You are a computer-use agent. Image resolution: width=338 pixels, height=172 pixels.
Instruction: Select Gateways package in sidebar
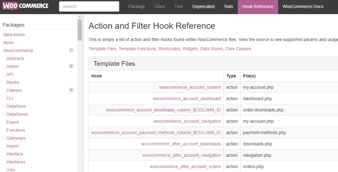click(x=16, y=138)
